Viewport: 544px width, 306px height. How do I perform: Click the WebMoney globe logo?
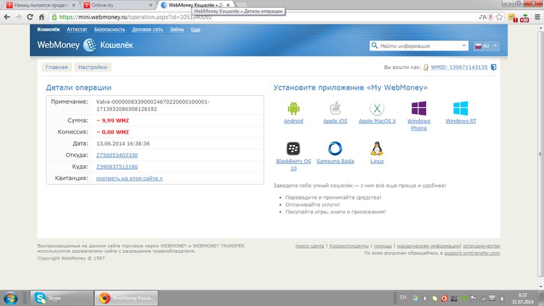pos(90,45)
